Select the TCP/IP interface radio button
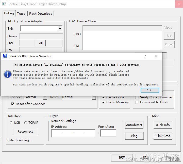Screen dimensions: 183x164 (x=26, y=123)
